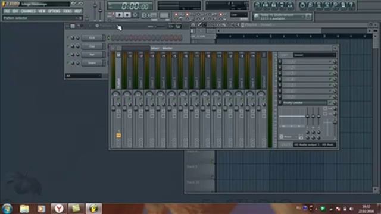Select the Clap channel button
The image size is (381, 214).
click(92, 46)
